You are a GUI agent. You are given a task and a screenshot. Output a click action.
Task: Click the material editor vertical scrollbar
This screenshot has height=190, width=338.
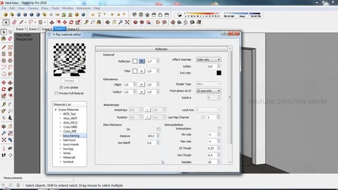click(230, 97)
